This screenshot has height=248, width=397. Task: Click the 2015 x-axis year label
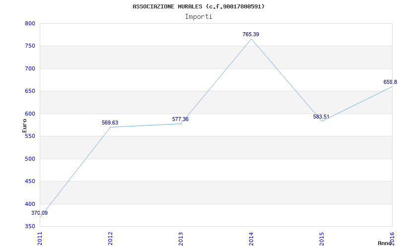[x=322, y=239]
